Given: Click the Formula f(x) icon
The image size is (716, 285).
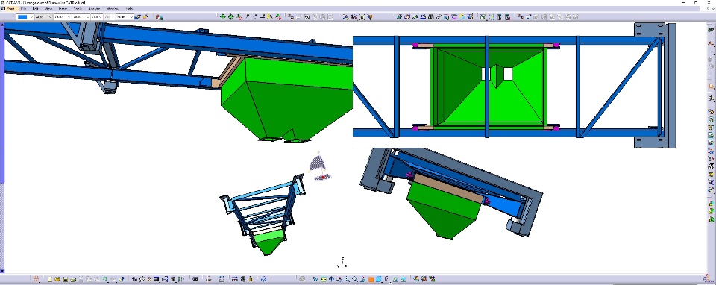Looking at the screenshot, I should point(134,279).
